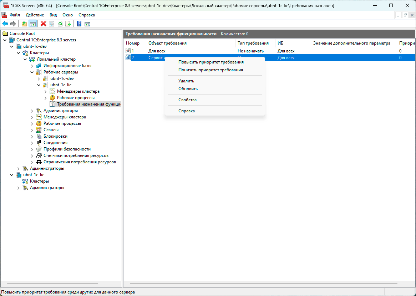This screenshot has width=416, height=296.
Task: Click the Профили безопасности tree item
Action: tap(67, 149)
